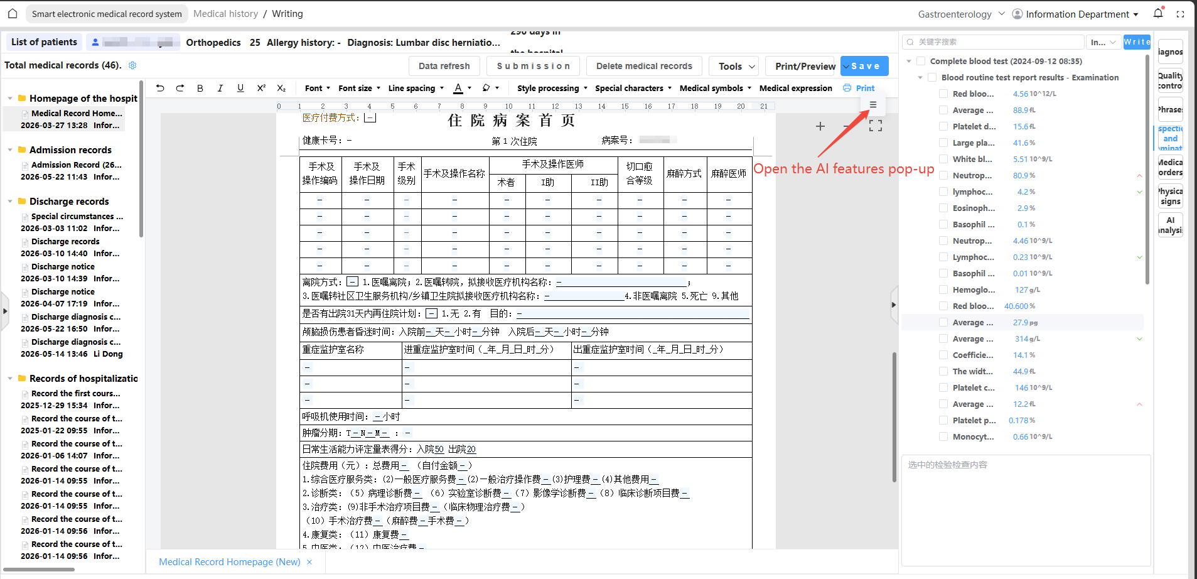The height and width of the screenshot is (579, 1197).
Task: Toggle italic formatting
Action: pos(220,88)
